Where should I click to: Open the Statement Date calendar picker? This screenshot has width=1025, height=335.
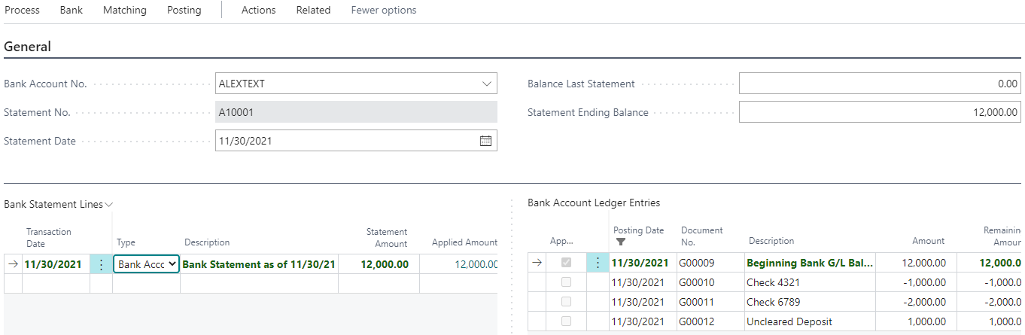(x=485, y=141)
